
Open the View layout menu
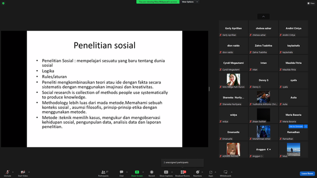click(311, 3)
